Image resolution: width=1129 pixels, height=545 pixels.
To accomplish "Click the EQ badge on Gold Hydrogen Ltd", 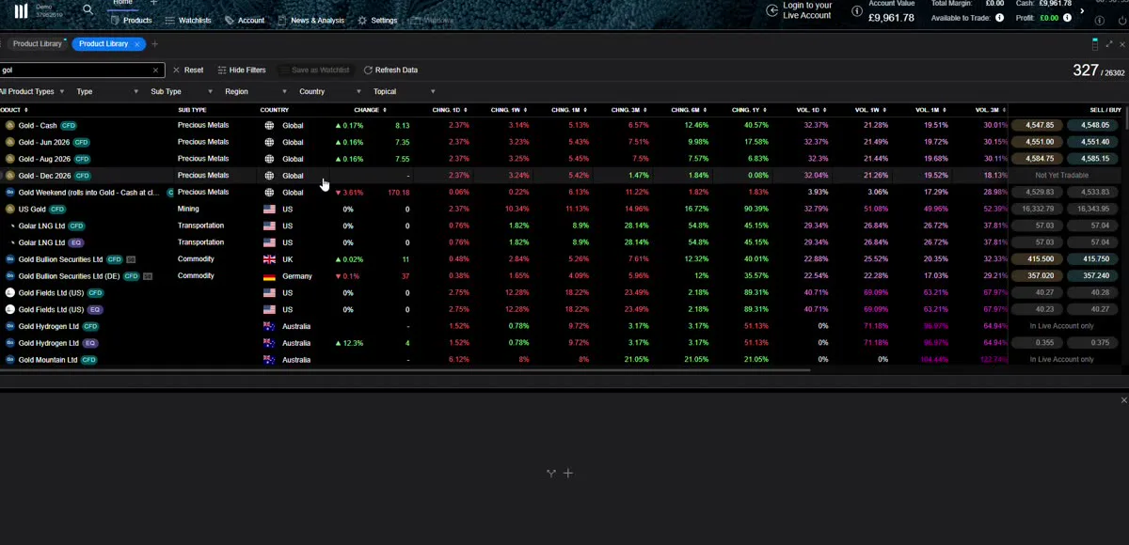I will pyautogui.click(x=90, y=343).
